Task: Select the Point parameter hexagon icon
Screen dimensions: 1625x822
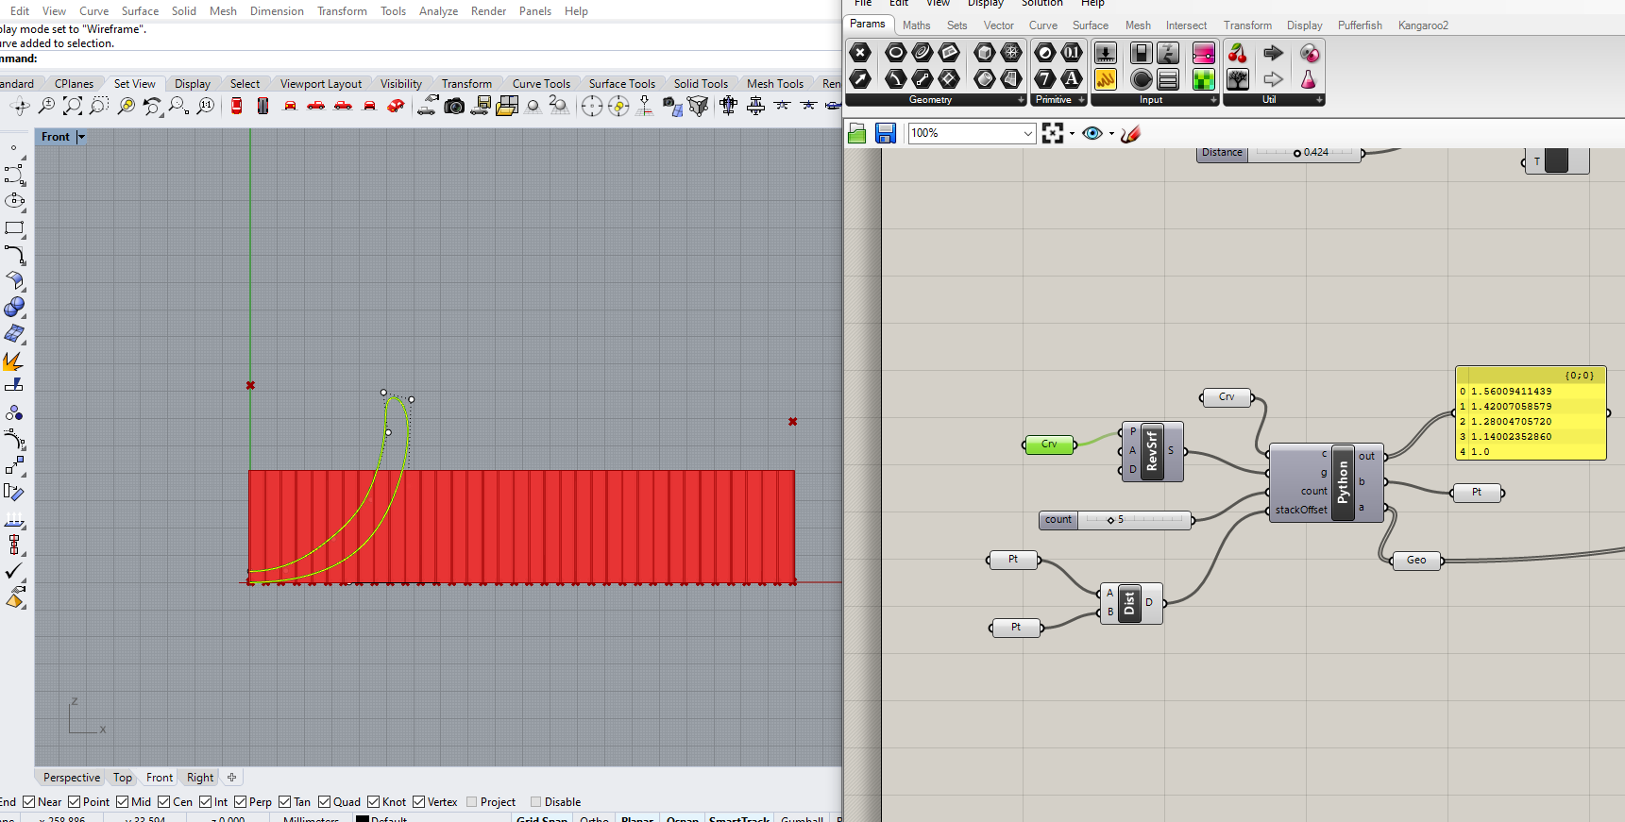Action: click(x=860, y=52)
